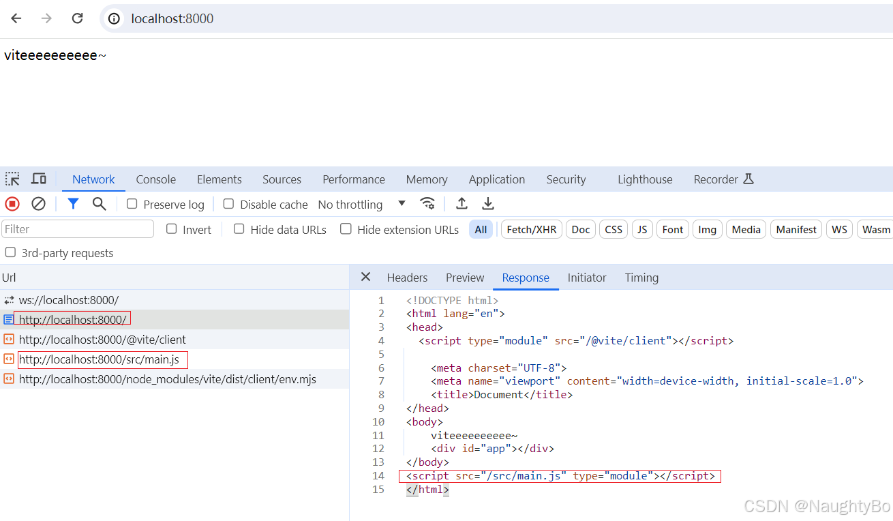Click the network Filter text field
The height and width of the screenshot is (521, 893).
click(78, 229)
